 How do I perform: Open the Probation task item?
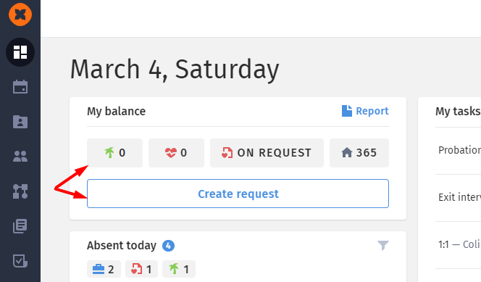[x=459, y=150]
